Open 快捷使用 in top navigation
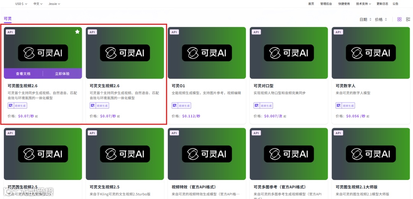Viewport: 413px width, 199px height. pyautogui.click(x=344, y=4)
